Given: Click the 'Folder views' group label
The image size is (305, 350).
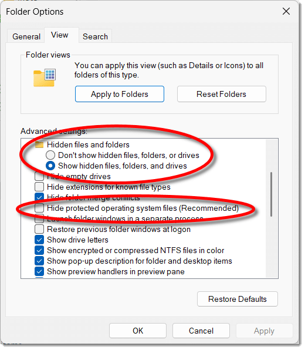Looking at the screenshot, I should pyautogui.click(x=48, y=55).
